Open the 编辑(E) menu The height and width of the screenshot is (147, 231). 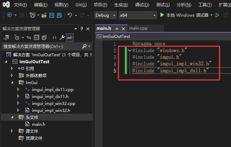click(41, 5)
